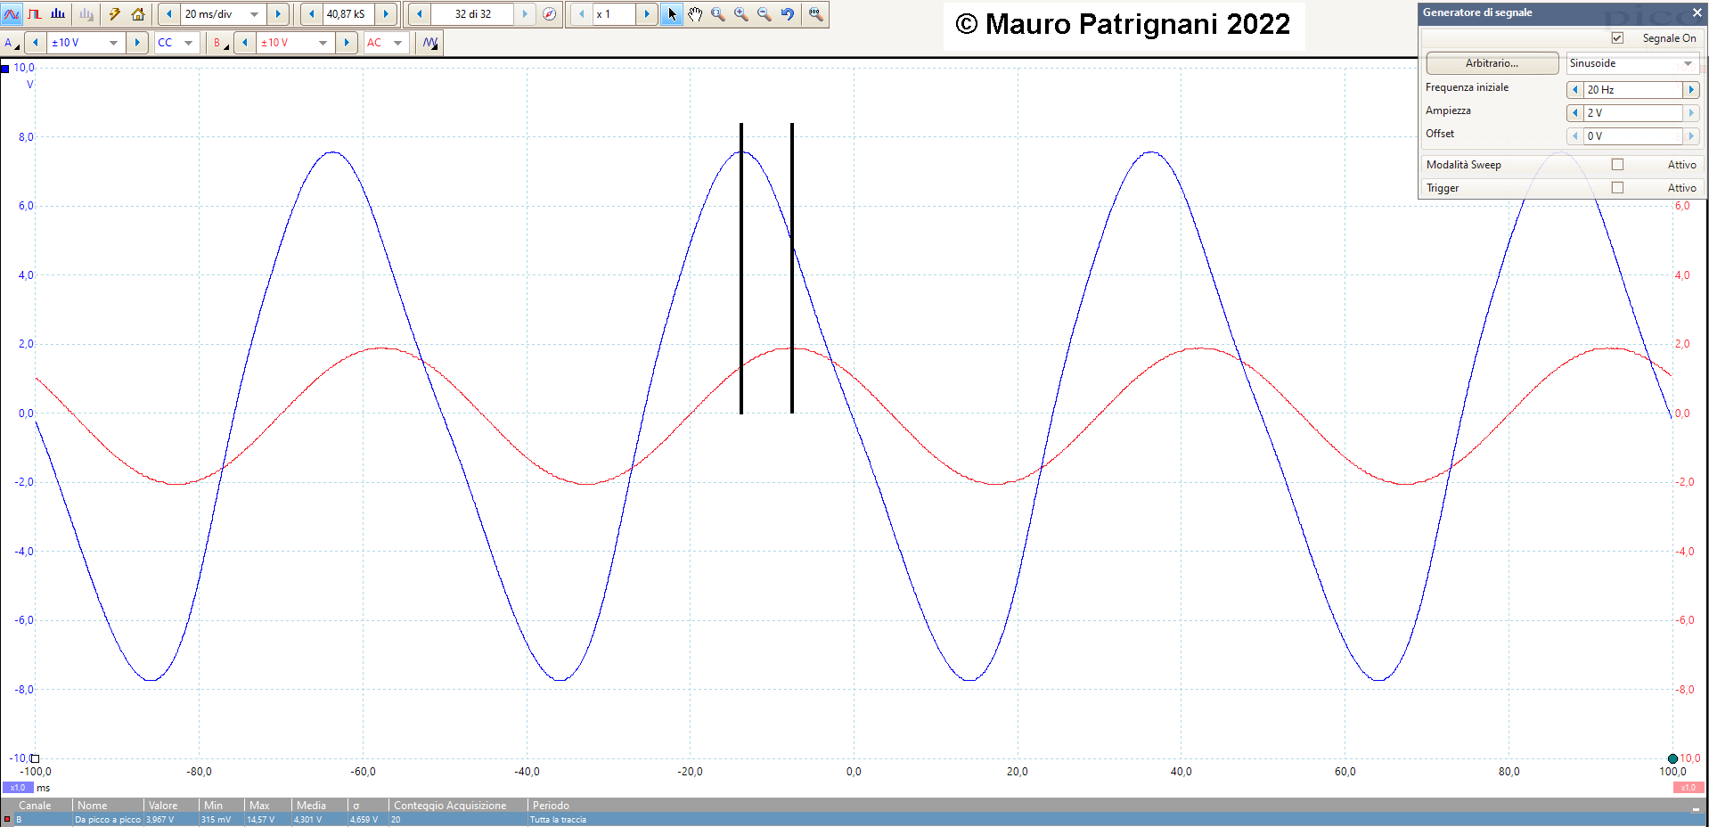Click the 2 V amplitude field
This screenshot has width=1709, height=827.
tap(1633, 113)
